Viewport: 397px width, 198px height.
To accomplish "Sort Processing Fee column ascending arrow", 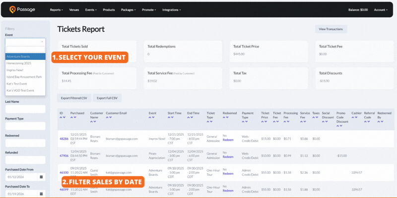I will click(285, 121).
